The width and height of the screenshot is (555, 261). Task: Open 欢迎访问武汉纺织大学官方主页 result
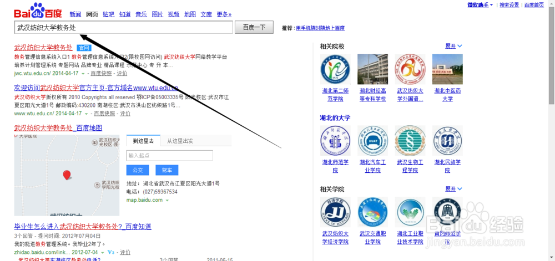click(x=96, y=88)
